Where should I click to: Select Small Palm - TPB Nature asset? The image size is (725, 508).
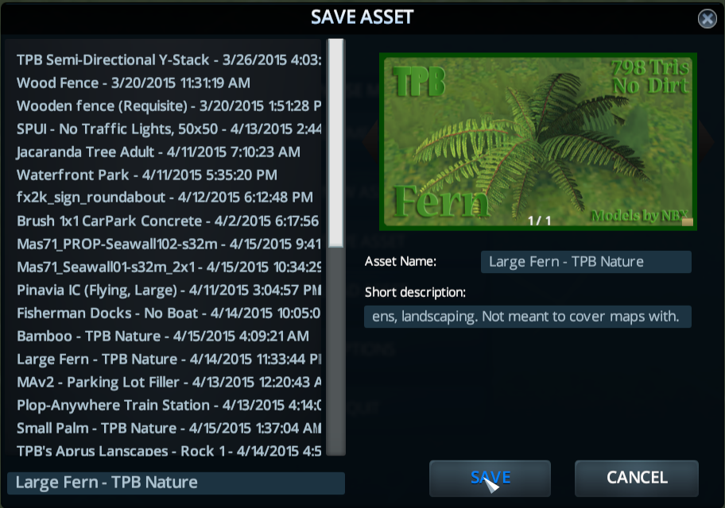point(169,429)
